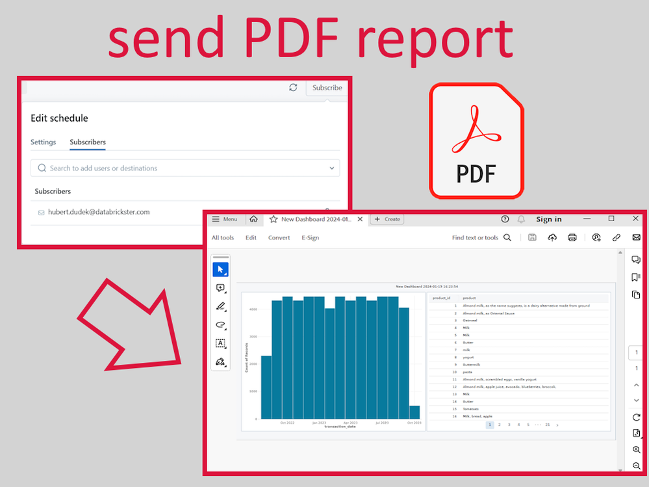
Task: Switch to the Settings tab
Action: coord(43,142)
